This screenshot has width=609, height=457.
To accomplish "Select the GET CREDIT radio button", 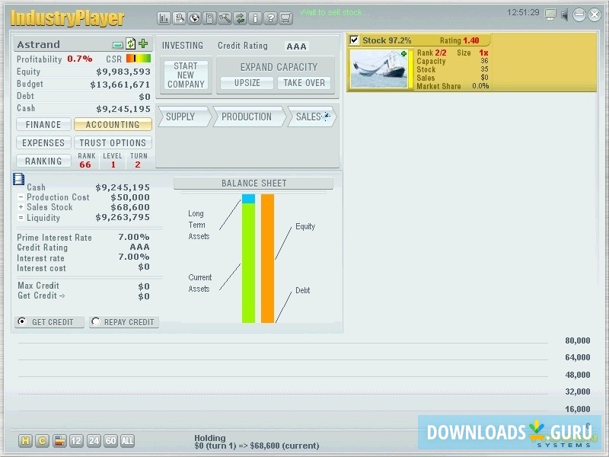I will click(x=22, y=321).
